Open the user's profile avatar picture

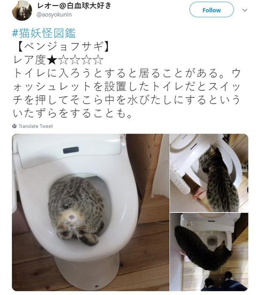tap(22, 11)
